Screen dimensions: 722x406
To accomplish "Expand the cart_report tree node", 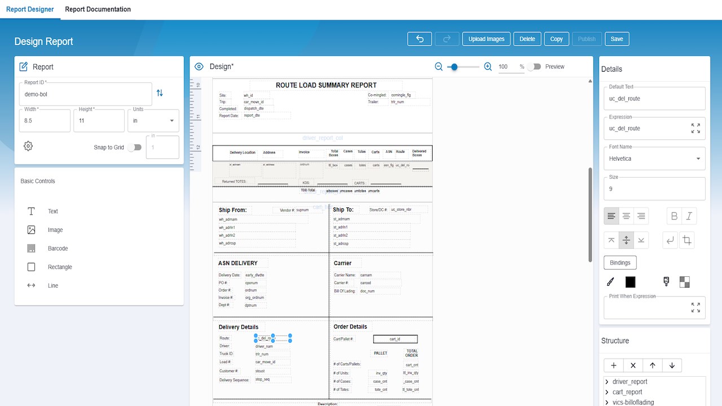I will pos(607,392).
